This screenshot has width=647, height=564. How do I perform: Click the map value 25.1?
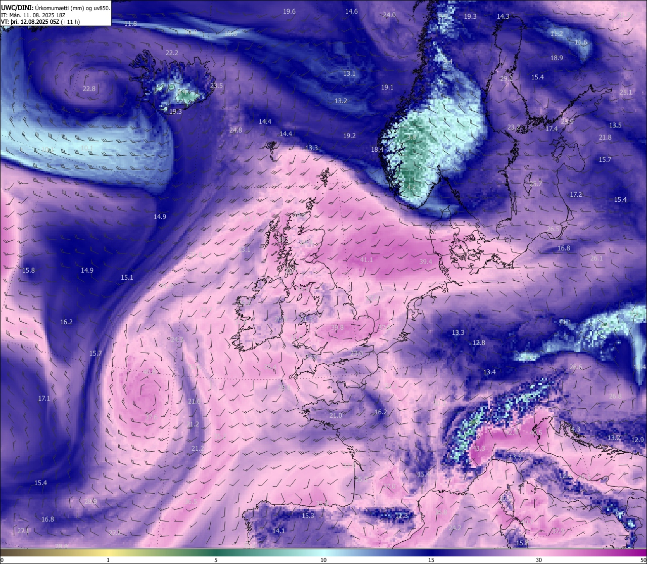626,92
